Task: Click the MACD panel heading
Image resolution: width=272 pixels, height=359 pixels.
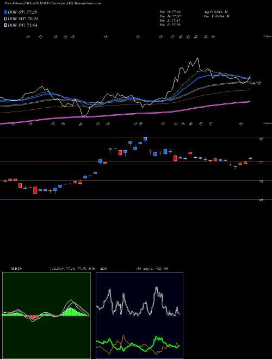Action: (16, 269)
